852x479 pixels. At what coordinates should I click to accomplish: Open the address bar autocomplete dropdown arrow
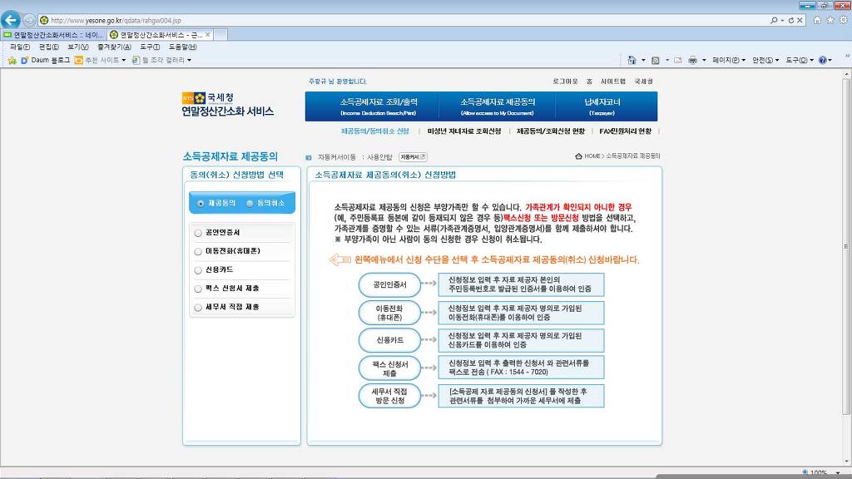(782, 20)
